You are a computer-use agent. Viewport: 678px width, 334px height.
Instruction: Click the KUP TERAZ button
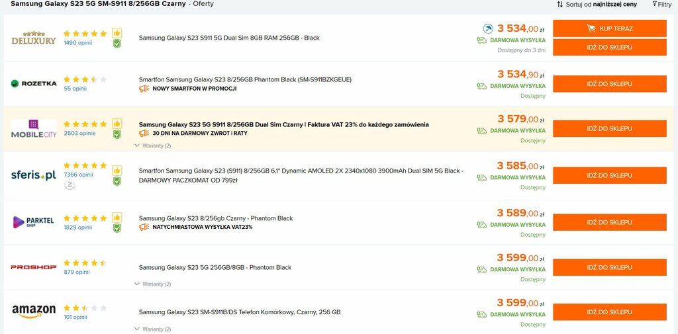click(610, 28)
